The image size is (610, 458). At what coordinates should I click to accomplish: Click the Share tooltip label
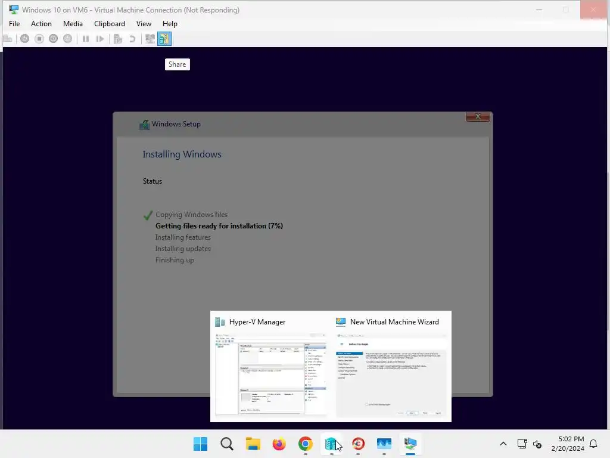177,64
